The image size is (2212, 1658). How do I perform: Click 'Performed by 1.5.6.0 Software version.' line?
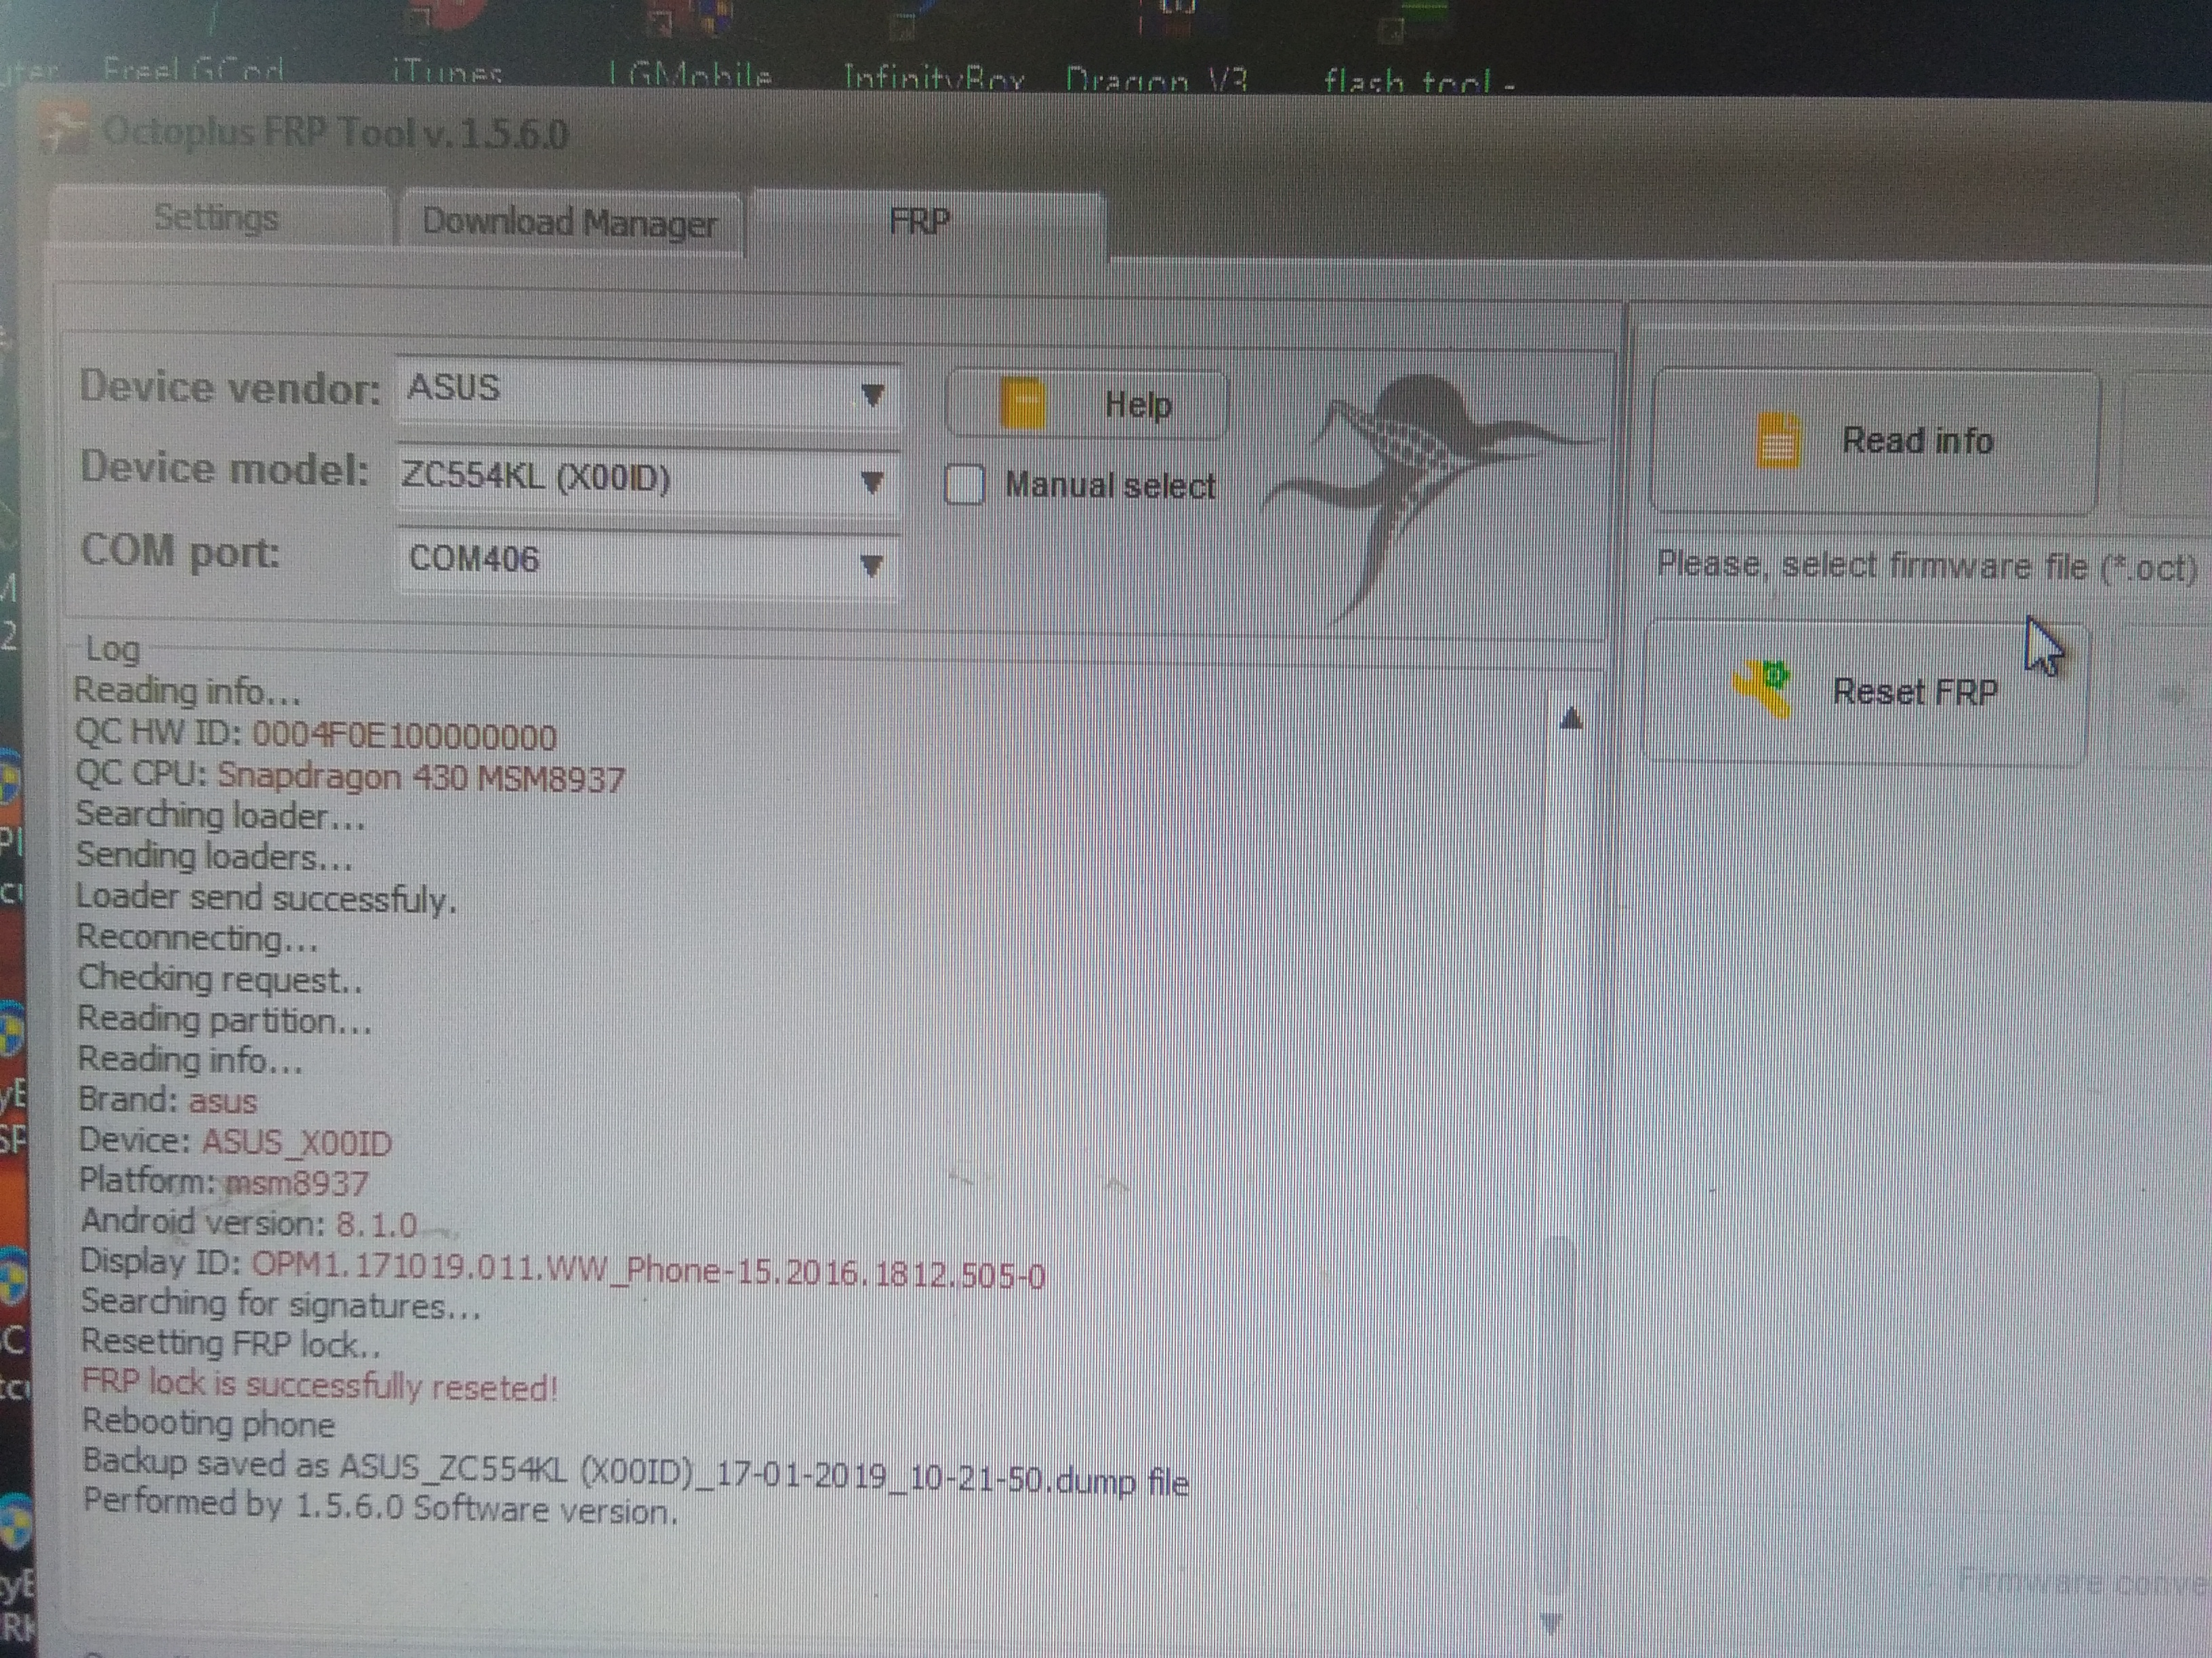380,1507
